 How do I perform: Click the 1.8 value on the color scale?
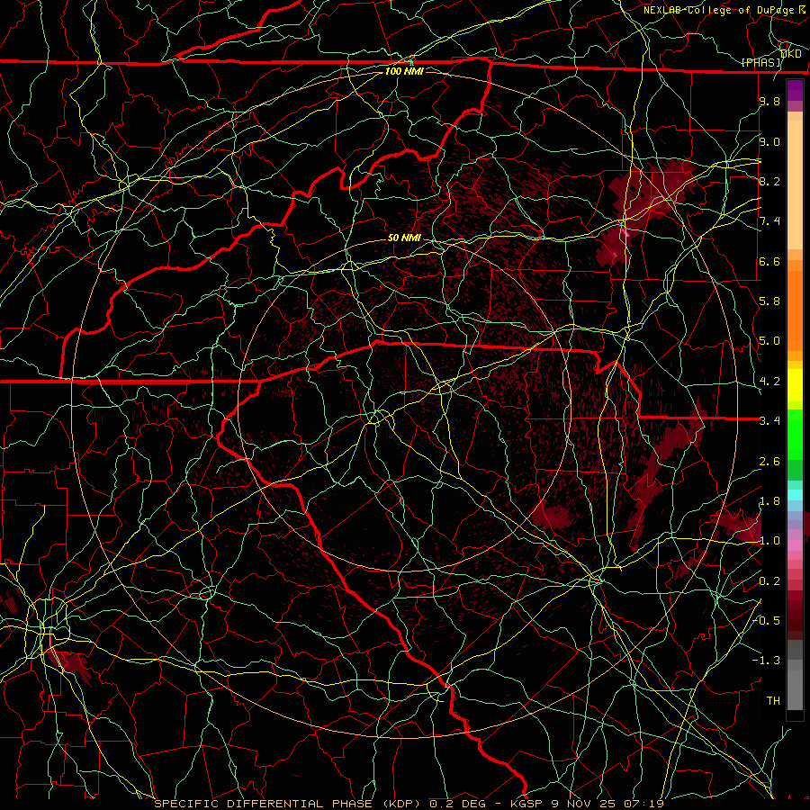coord(769,501)
